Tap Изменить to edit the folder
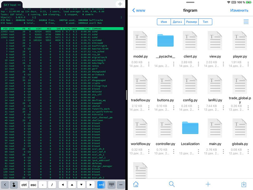 point(239,11)
